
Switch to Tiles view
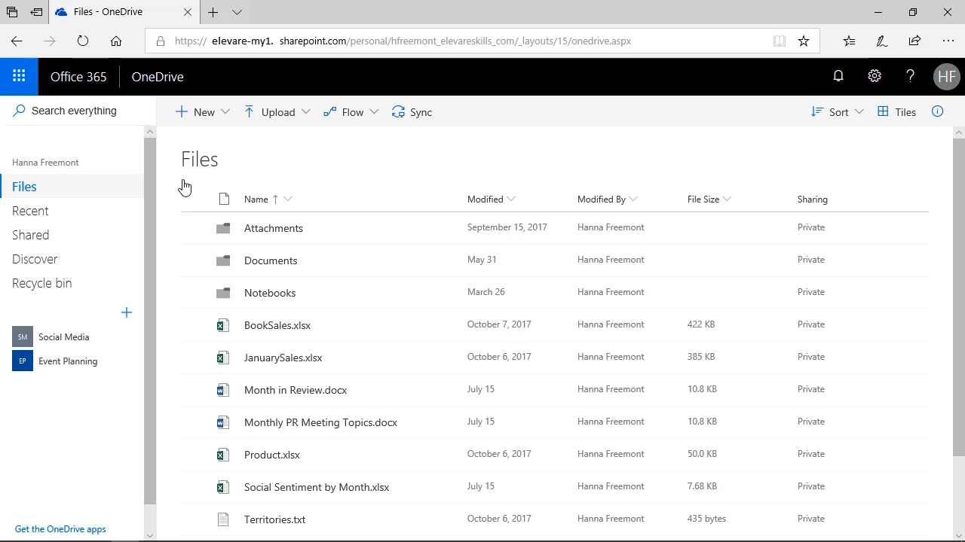tap(896, 112)
